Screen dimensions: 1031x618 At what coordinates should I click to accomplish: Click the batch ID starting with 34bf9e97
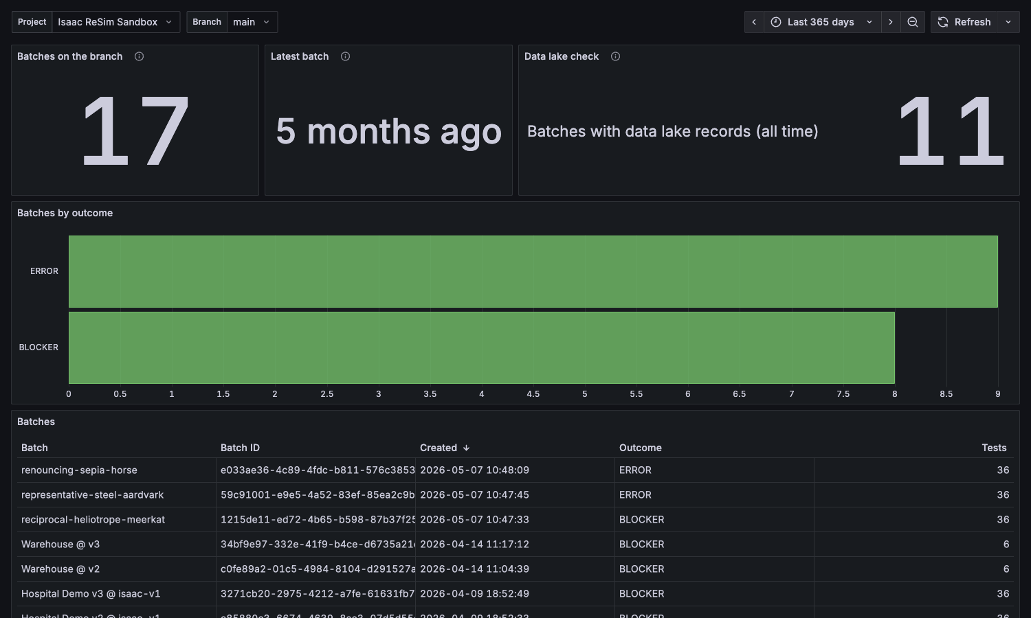tap(318, 545)
